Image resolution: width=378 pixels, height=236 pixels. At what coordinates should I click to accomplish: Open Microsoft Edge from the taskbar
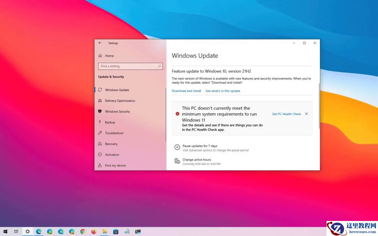[39, 231]
